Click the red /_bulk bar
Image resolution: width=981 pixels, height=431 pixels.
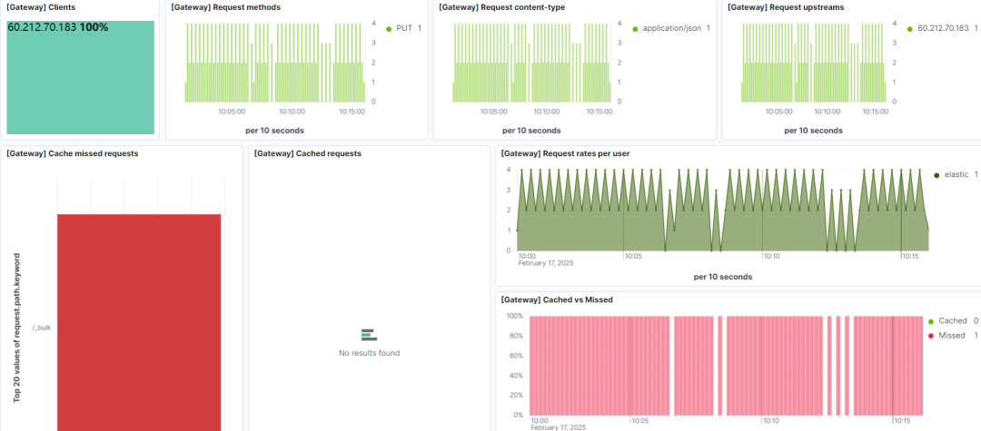click(139, 322)
